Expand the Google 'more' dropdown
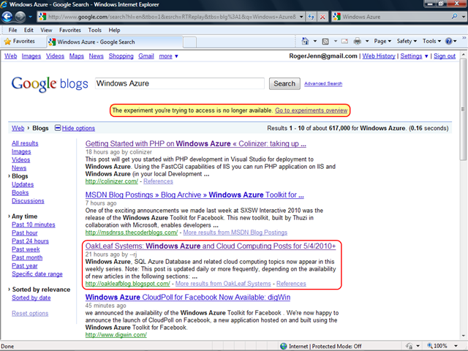Viewport: 468px width, 351px height. coord(168,56)
